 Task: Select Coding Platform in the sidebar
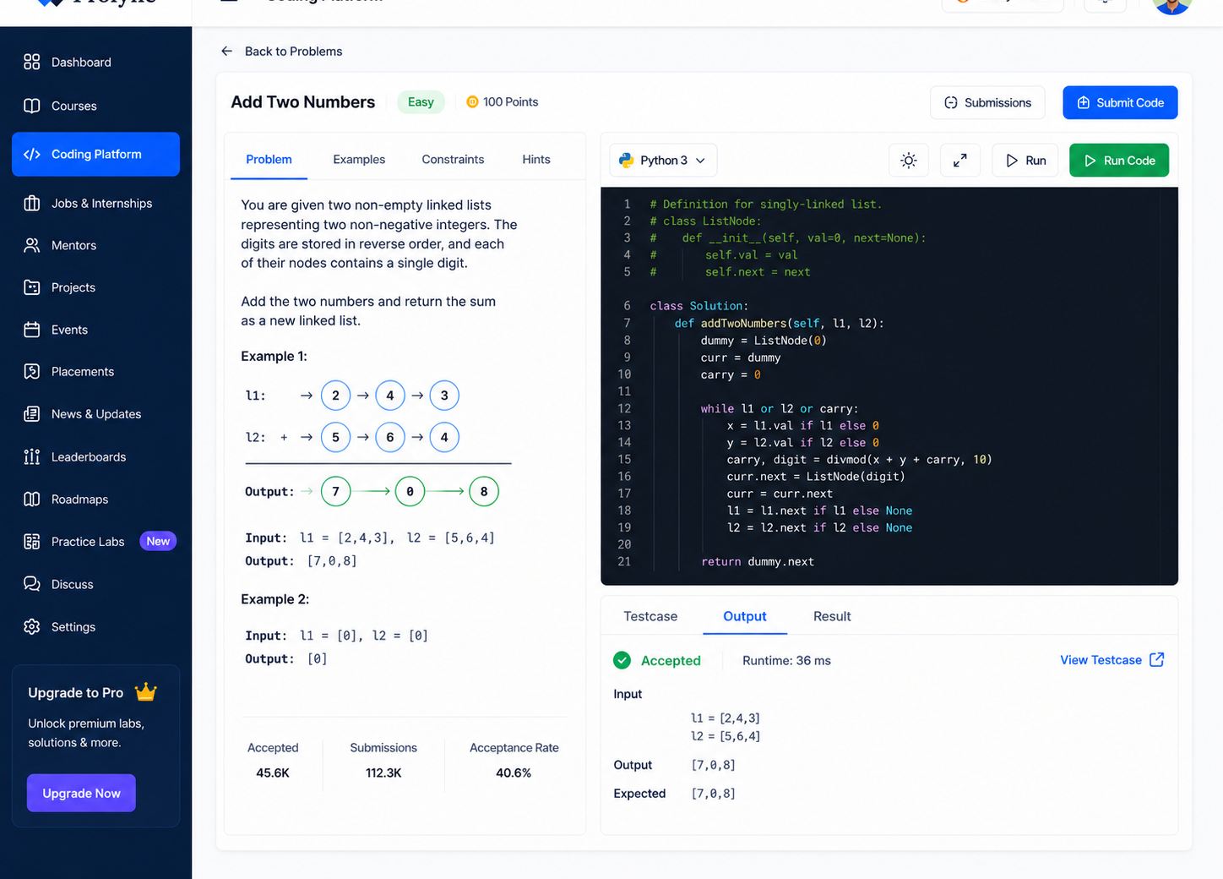tap(95, 154)
